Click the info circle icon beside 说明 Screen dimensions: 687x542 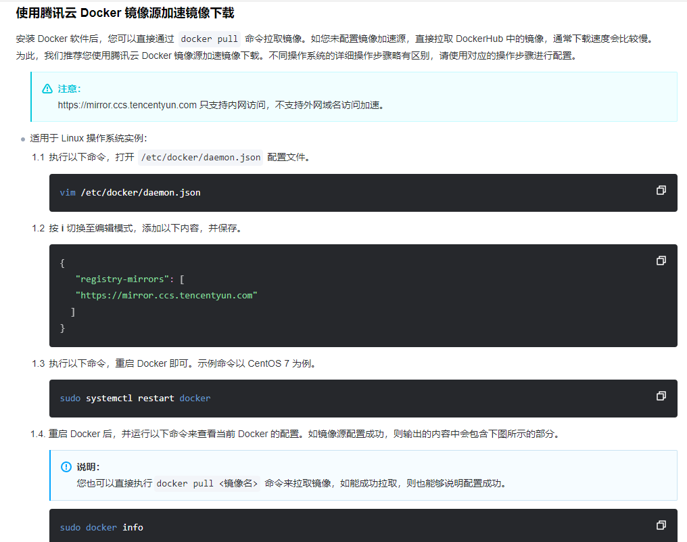click(x=66, y=467)
